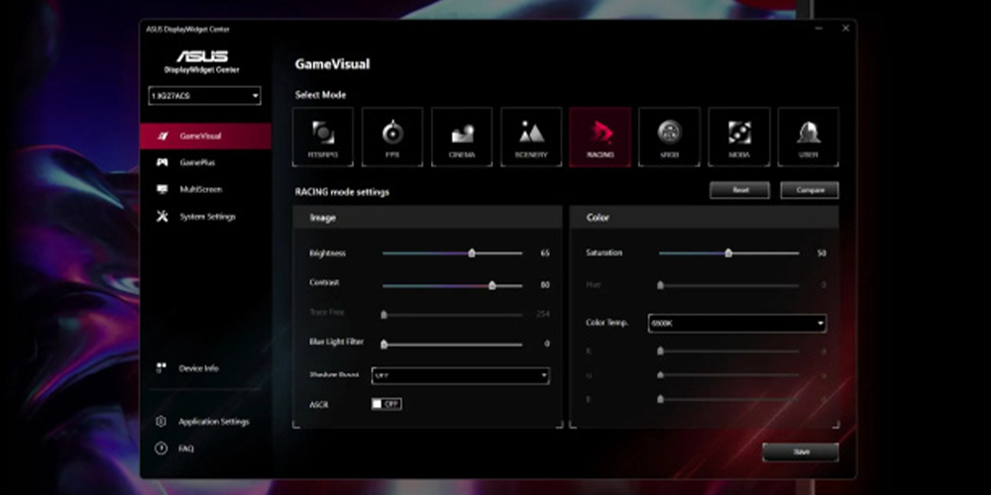This screenshot has height=495, width=991.
Task: Click the GamePlus gamepad icon
Action: point(162,162)
